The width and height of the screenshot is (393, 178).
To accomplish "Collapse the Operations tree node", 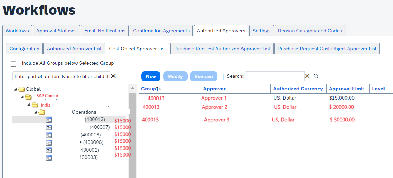I will tap(36, 112).
